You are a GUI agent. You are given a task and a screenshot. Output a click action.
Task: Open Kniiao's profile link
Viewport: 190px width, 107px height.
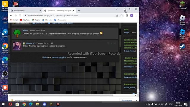pos(25,30)
